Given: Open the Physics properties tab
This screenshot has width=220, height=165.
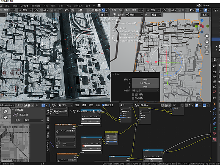Looking at the screenshot, I should click(214, 118).
